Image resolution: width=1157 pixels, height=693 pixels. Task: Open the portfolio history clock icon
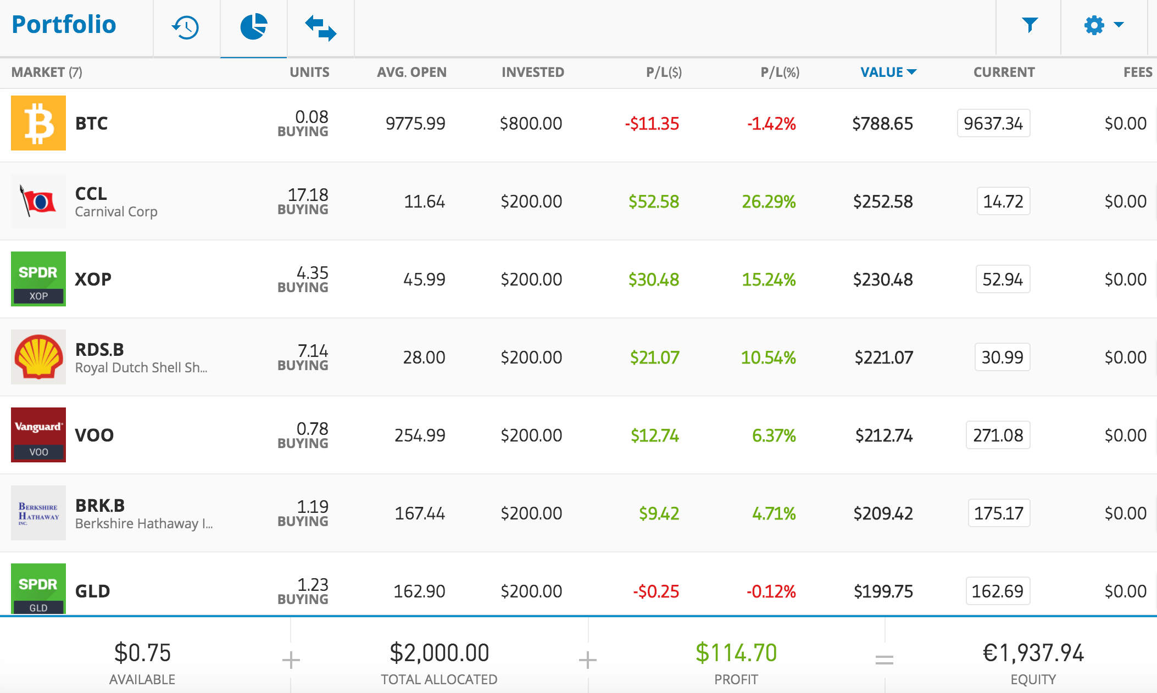pyautogui.click(x=186, y=27)
